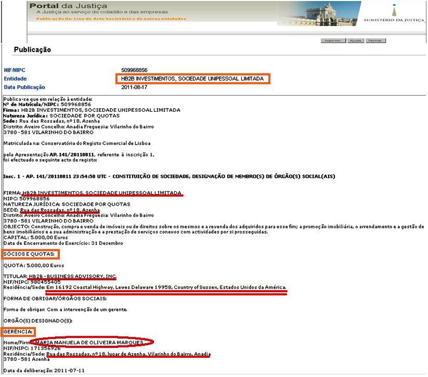The image size is (428, 377).
Task: Click the Fechar button
Action: tap(375, 41)
